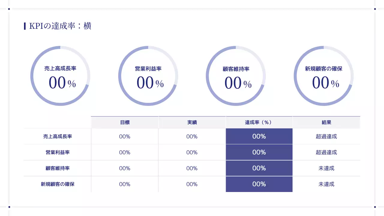Select the 目標 column header

point(125,122)
